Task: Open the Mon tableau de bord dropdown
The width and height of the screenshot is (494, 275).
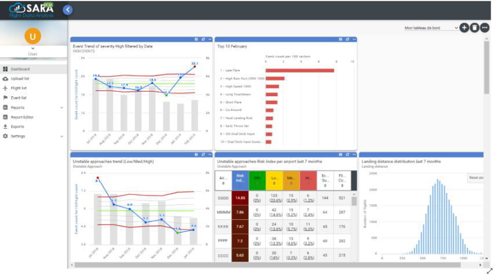Action: pyautogui.click(x=431, y=28)
